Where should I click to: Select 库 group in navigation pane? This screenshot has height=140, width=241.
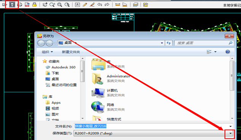click(x=47, y=97)
